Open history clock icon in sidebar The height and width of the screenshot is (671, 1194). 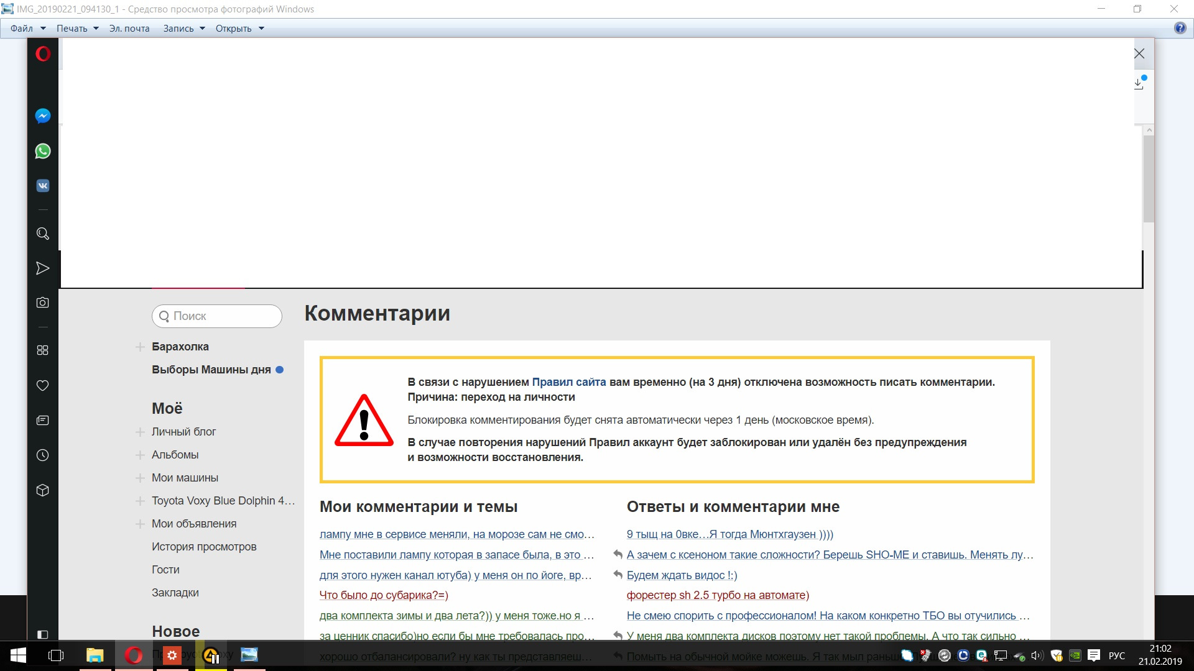[42, 455]
